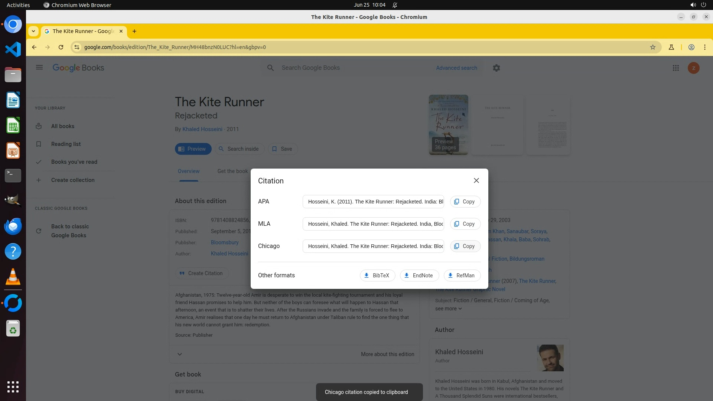Open Google Books settings gear
Image resolution: width=713 pixels, height=401 pixels.
pos(496,68)
